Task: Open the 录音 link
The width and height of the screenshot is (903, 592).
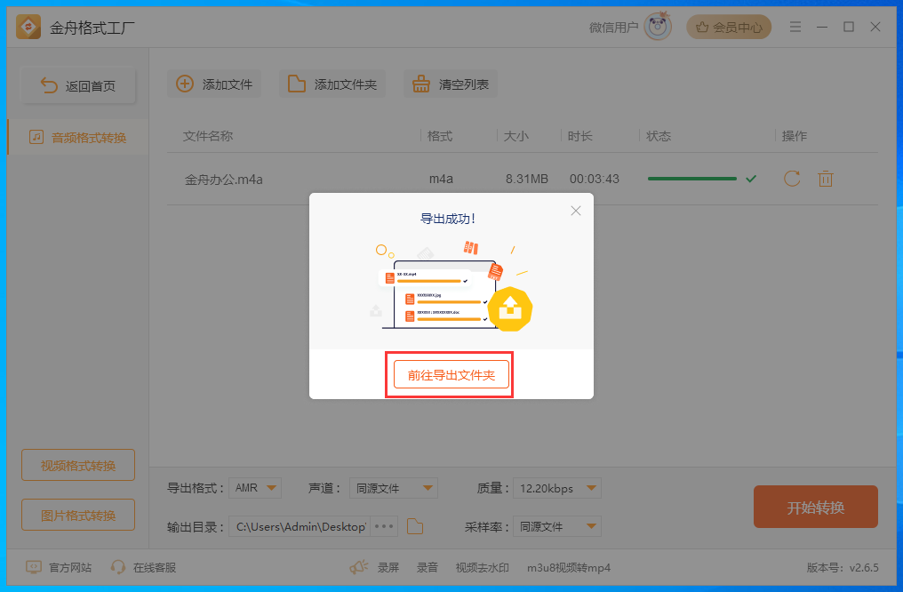Action: 428,567
